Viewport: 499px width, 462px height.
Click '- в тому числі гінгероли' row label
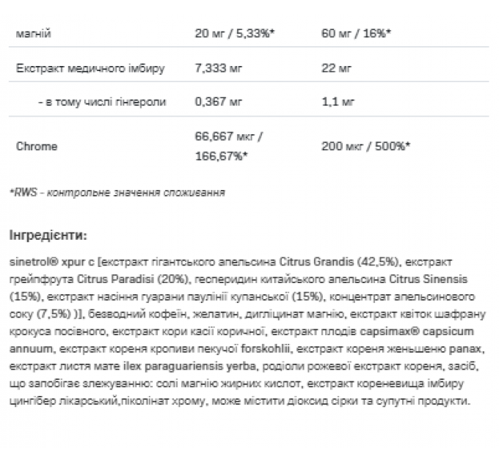[102, 102]
